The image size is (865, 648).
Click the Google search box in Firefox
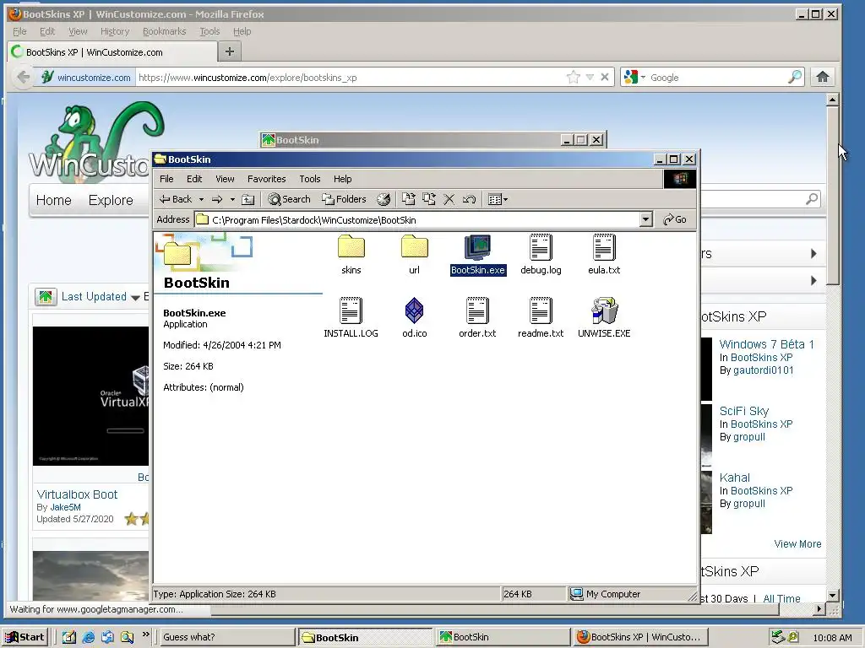tap(717, 77)
